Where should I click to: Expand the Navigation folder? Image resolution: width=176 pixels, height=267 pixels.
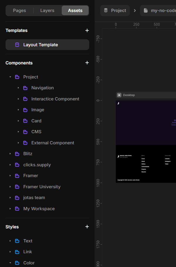[18, 88]
